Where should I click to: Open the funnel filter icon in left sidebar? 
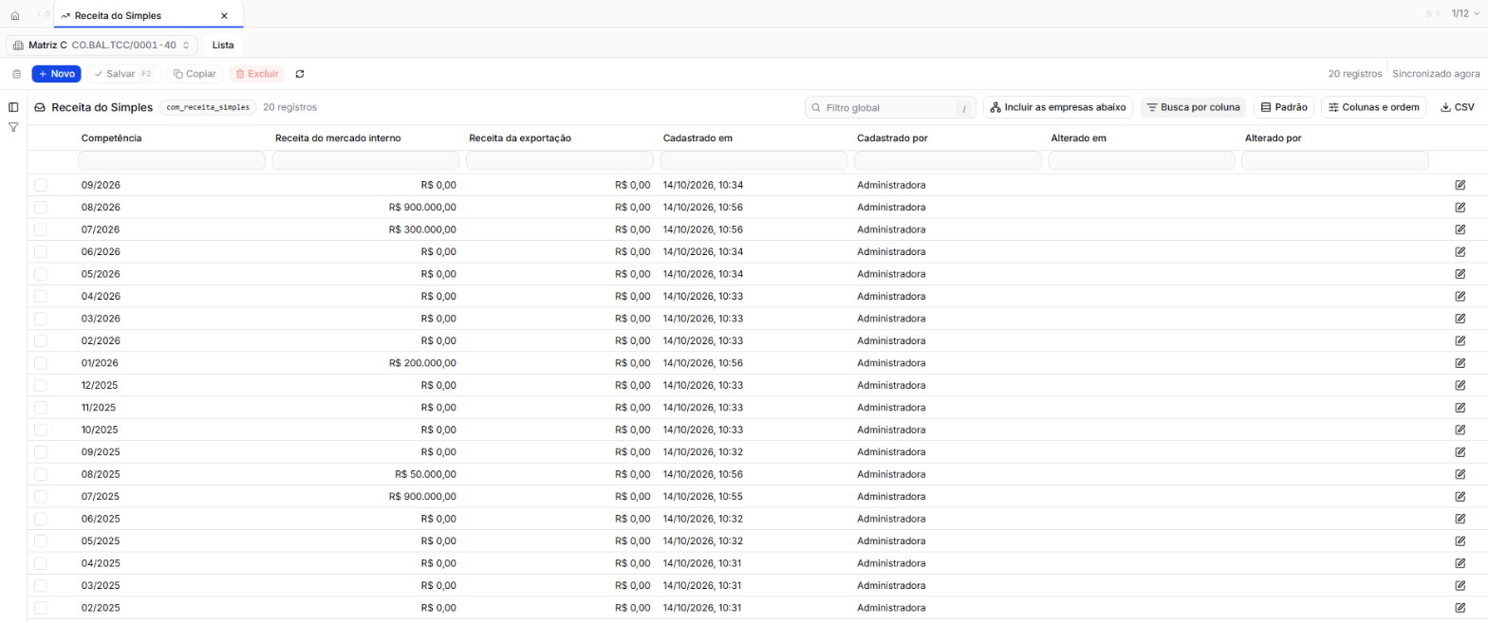pyautogui.click(x=13, y=127)
